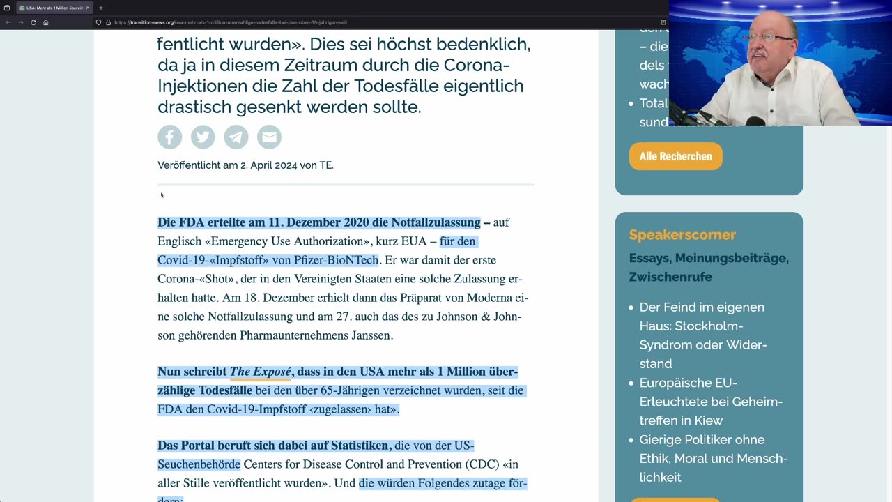Open 'Europäische EU-Erleuchtete bei Geheimtreffen' essay
The image size is (892, 502).
711,402
